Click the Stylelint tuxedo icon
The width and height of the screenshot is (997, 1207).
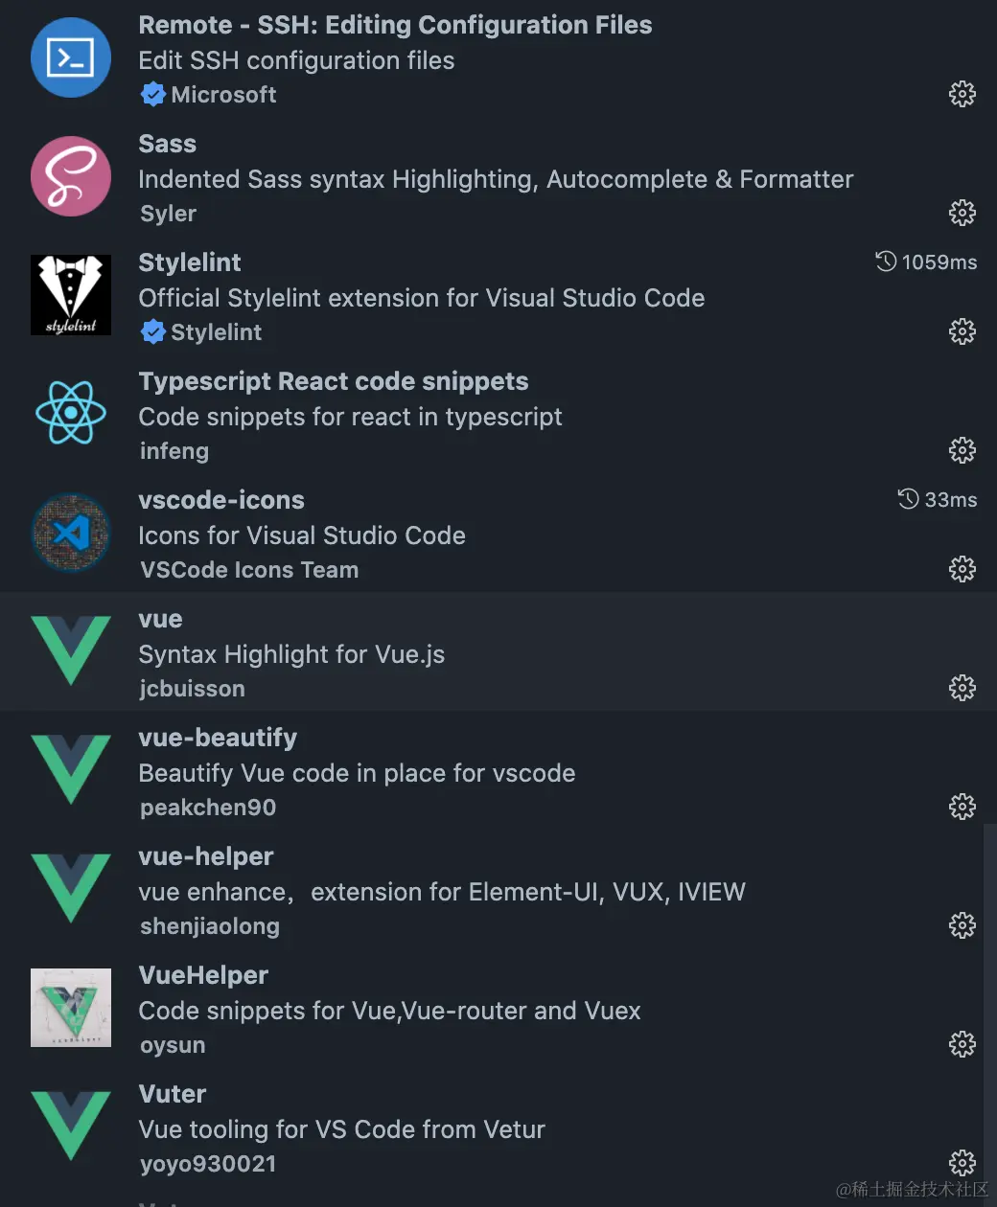coord(71,295)
